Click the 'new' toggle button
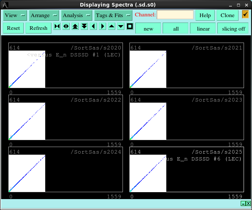 pos(148,28)
